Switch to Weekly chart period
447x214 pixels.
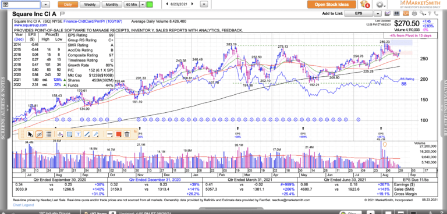click(x=90, y=5)
